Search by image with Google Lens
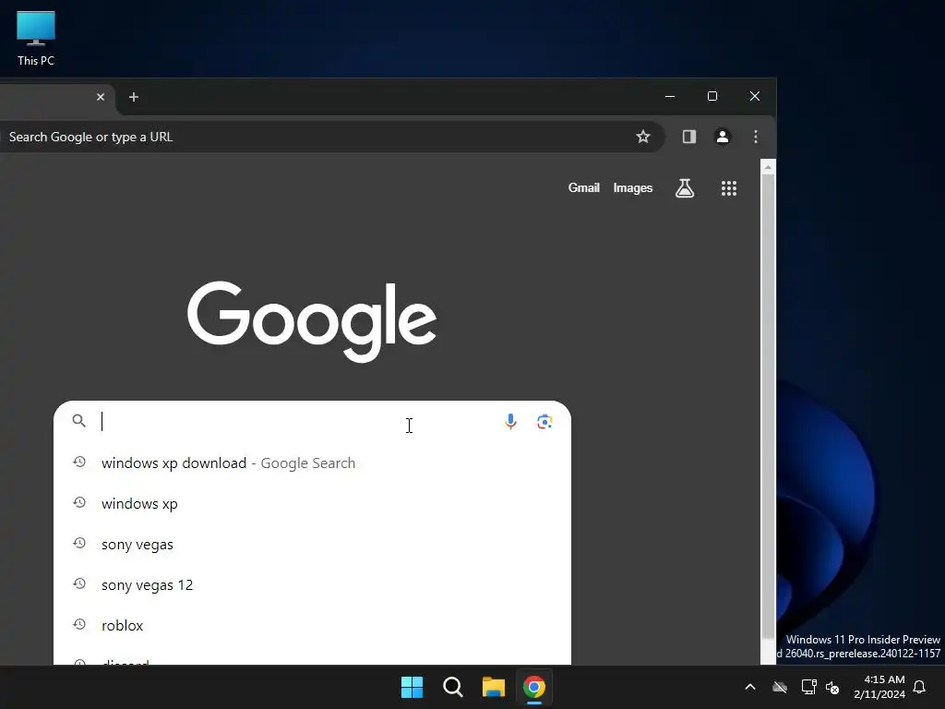945x709 pixels. [544, 421]
